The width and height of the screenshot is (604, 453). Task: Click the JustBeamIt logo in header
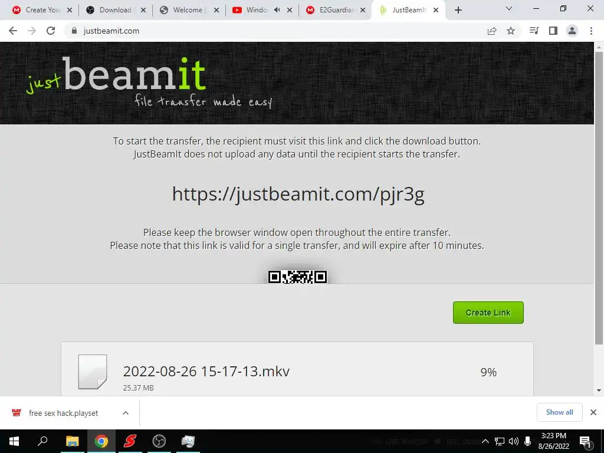(x=149, y=82)
